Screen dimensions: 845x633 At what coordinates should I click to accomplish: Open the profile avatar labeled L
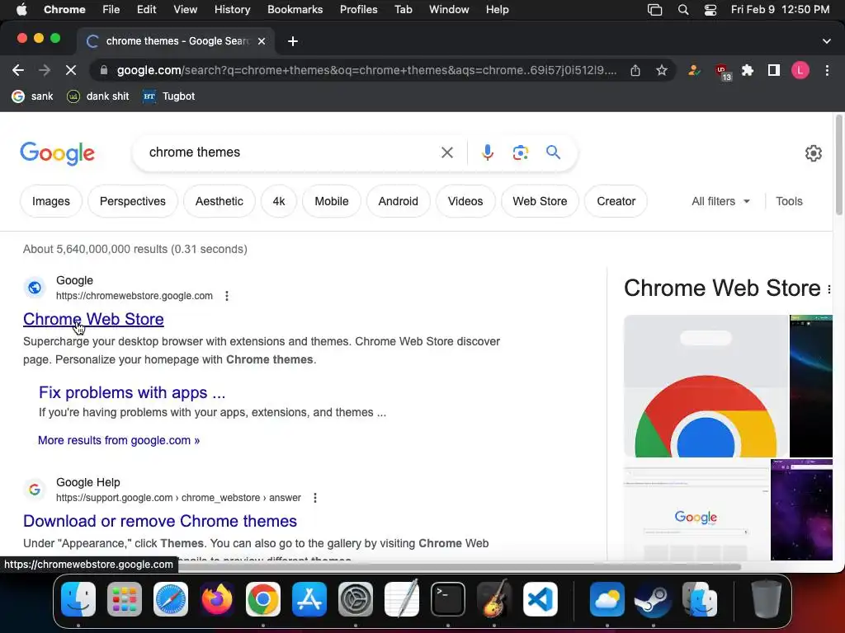[x=800, y=70]
